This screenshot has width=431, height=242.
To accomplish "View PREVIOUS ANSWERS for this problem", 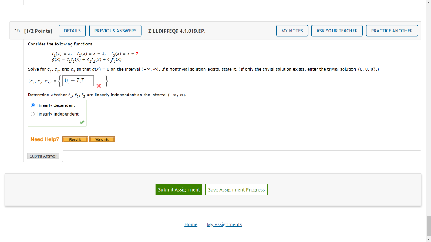I will 115,30.
